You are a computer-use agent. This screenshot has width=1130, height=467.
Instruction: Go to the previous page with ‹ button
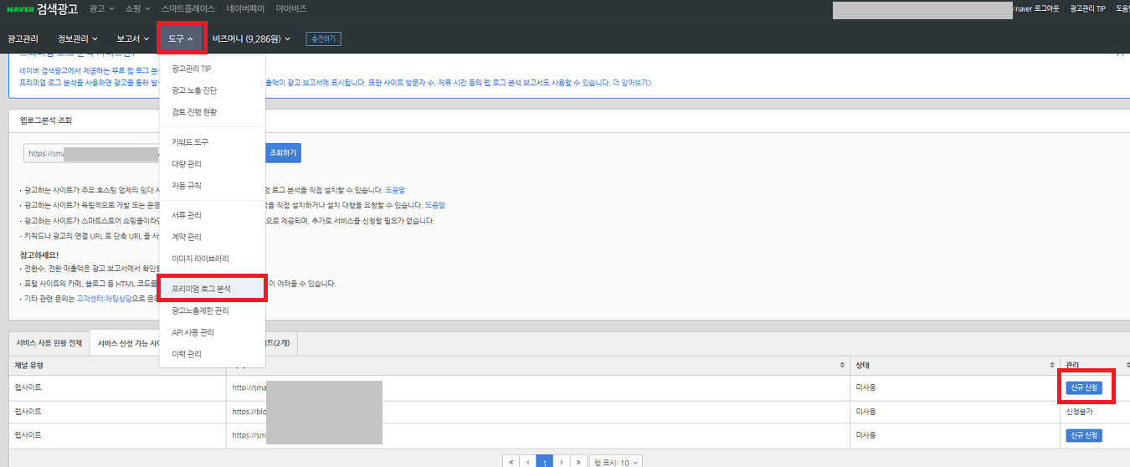527,462
